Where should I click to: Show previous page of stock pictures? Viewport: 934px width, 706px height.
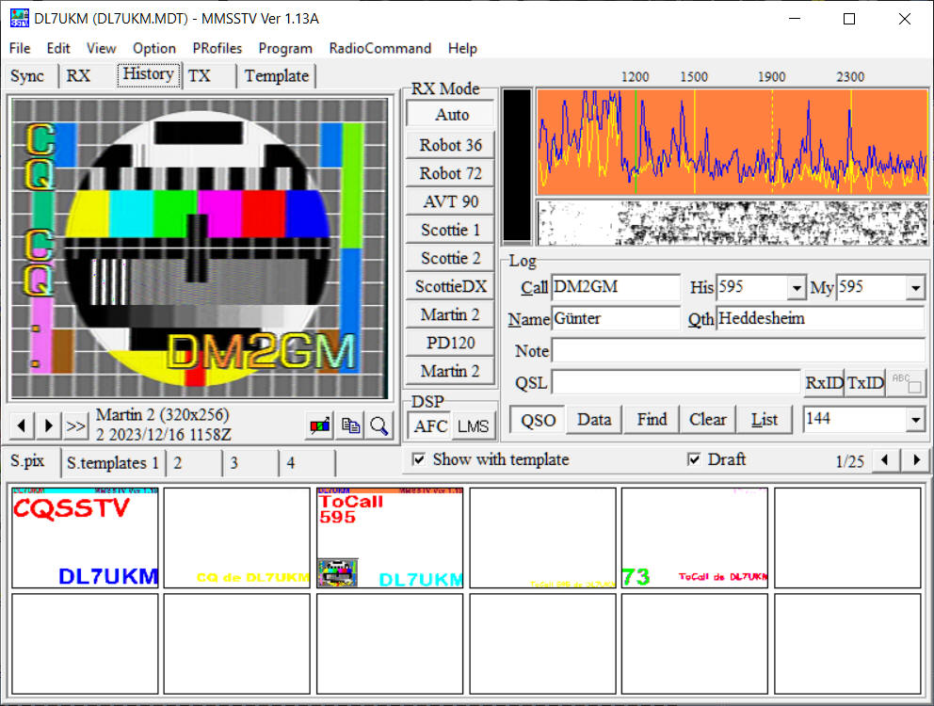tap(884, 460)
